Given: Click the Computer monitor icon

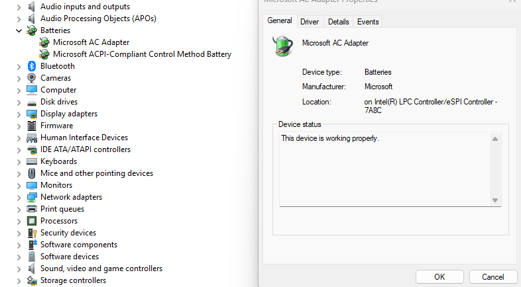Looking at the screenshot, I should pos(32,90).
